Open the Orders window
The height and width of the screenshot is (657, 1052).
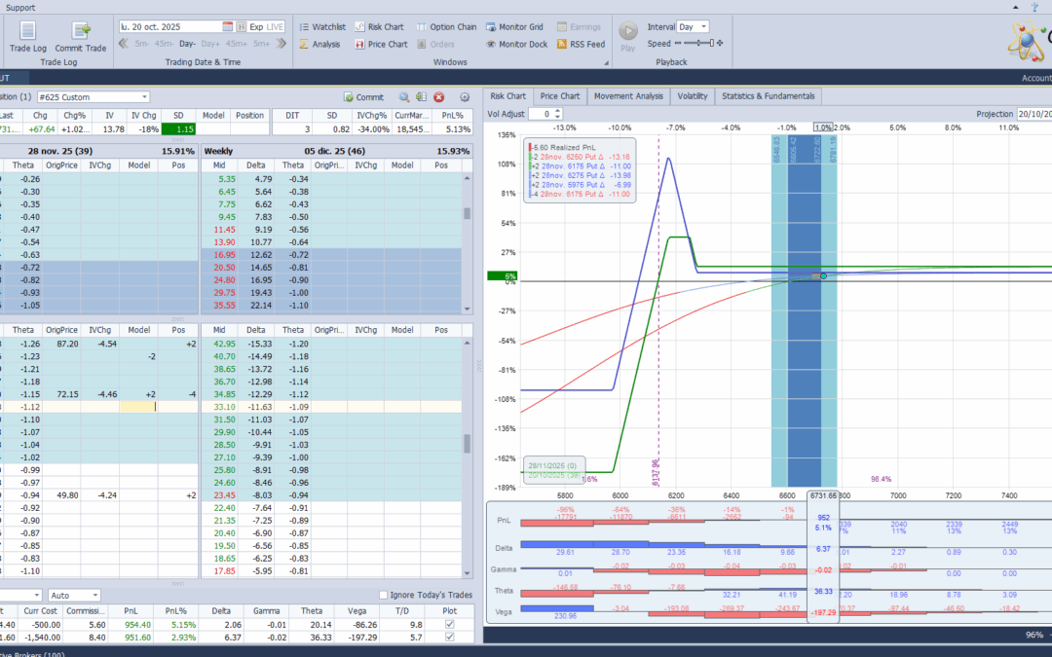(435, 44)
